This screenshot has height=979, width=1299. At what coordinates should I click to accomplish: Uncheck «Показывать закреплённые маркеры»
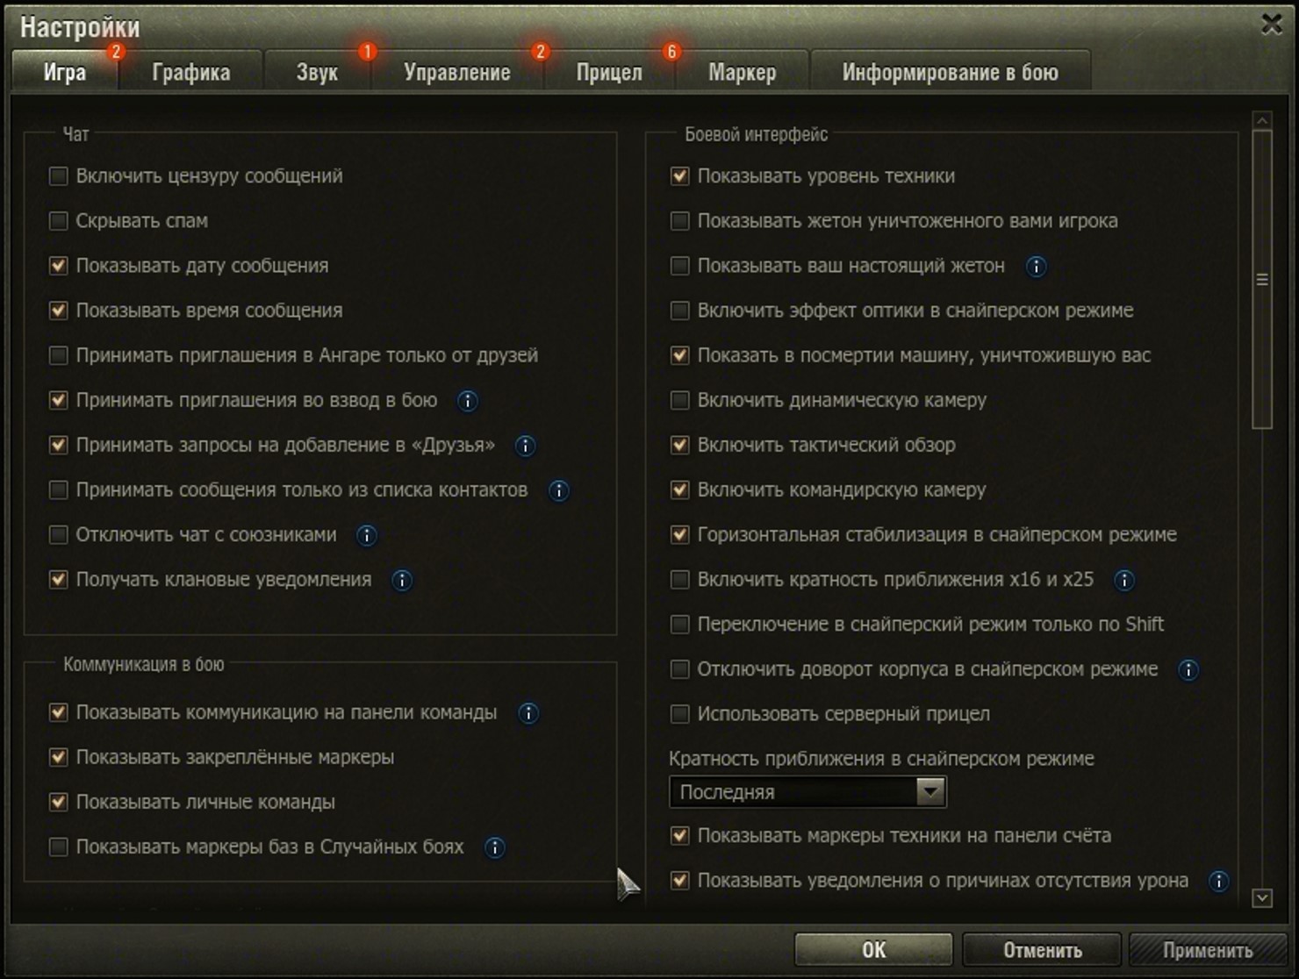click(59, 757)
